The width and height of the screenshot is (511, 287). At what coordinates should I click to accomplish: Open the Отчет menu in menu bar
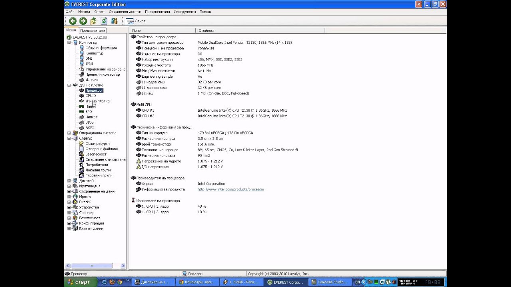99,12
